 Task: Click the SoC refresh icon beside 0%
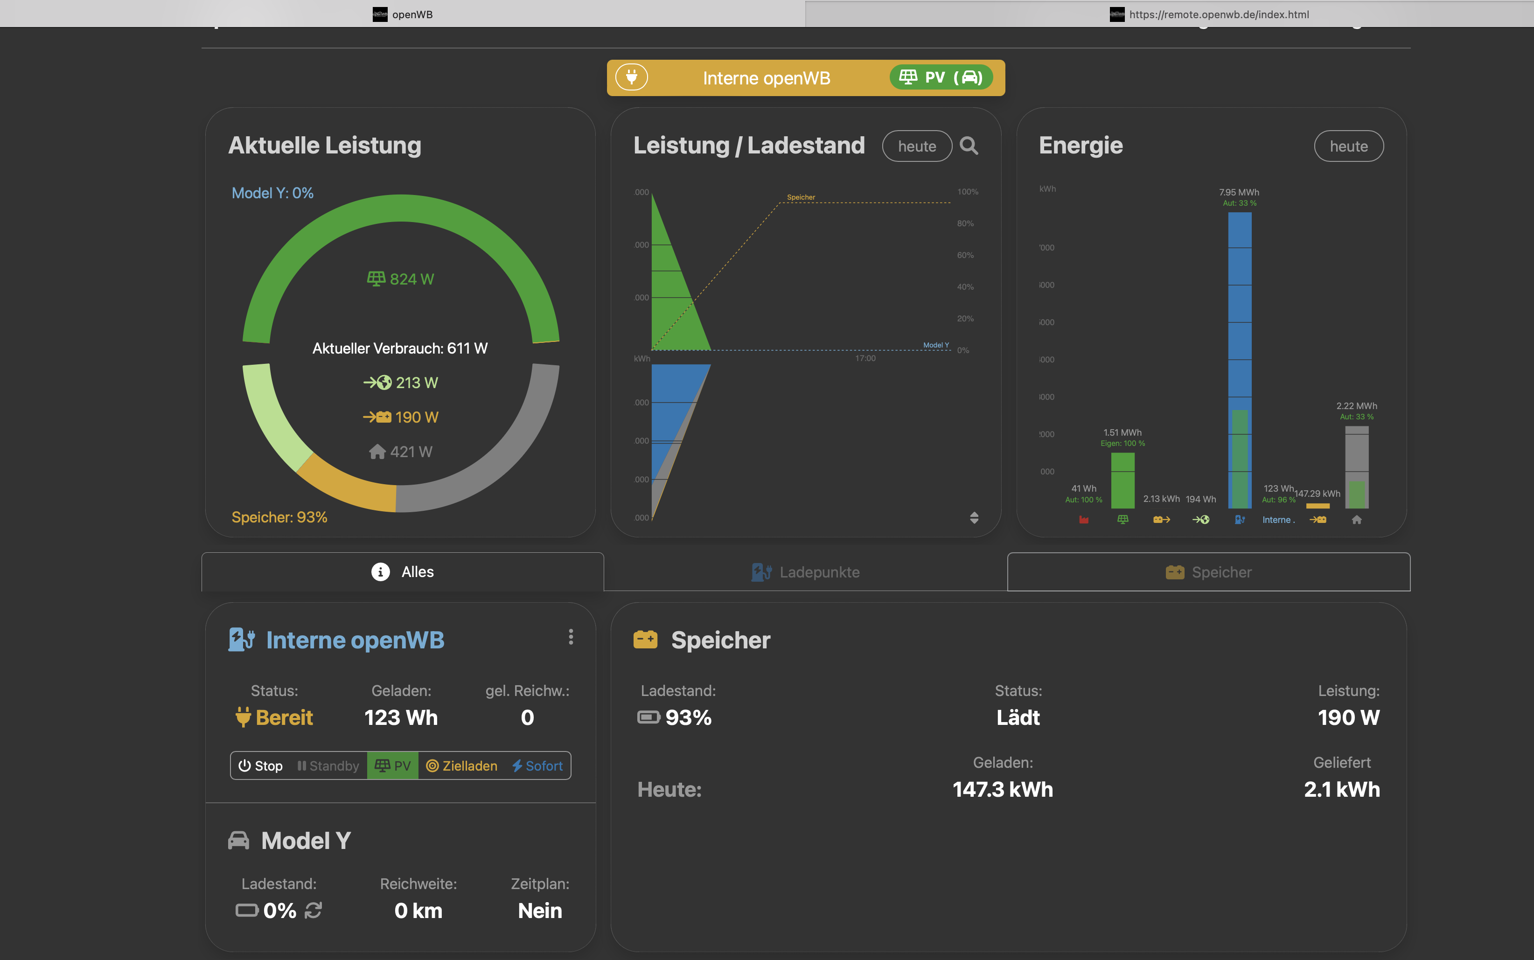[x=313, y=911]
